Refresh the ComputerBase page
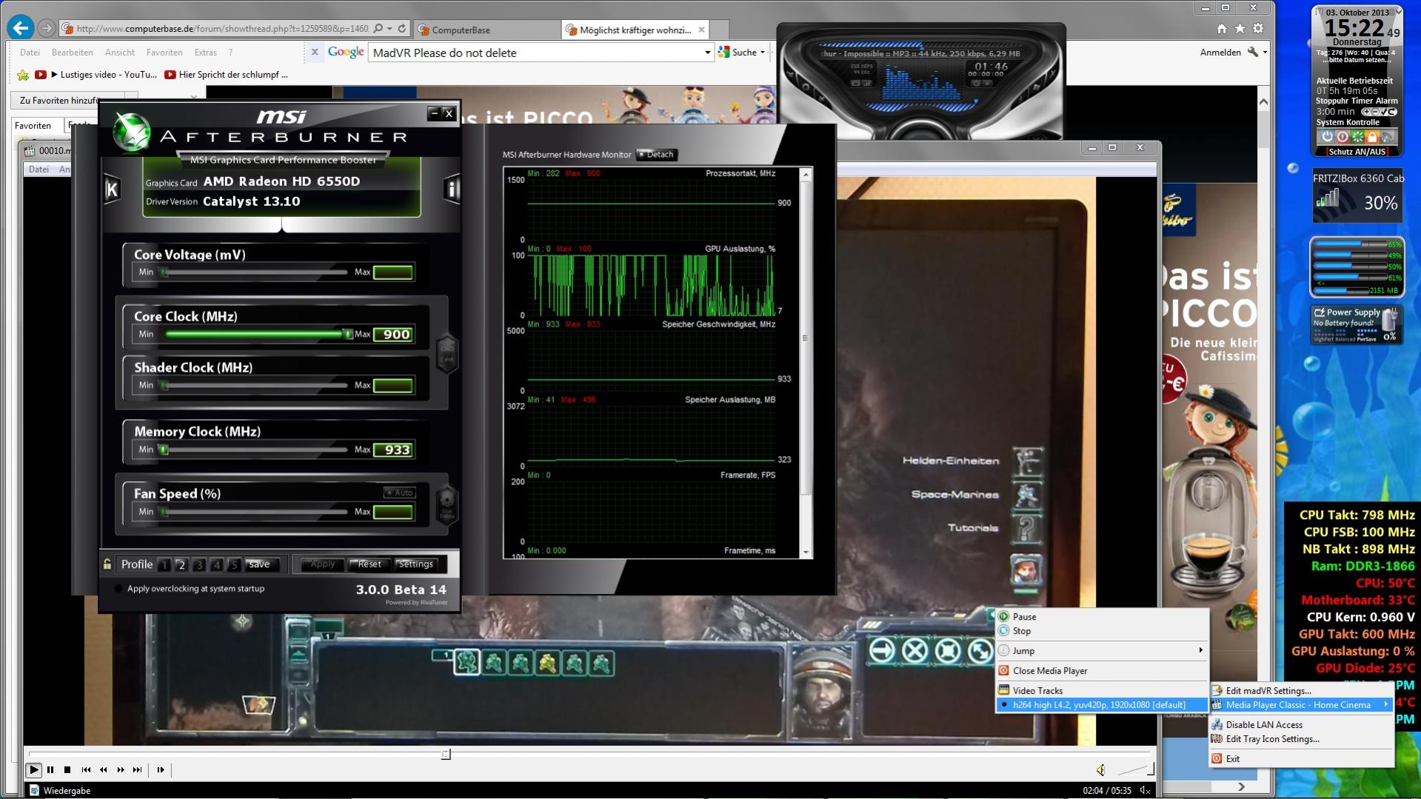 (402, 29)
